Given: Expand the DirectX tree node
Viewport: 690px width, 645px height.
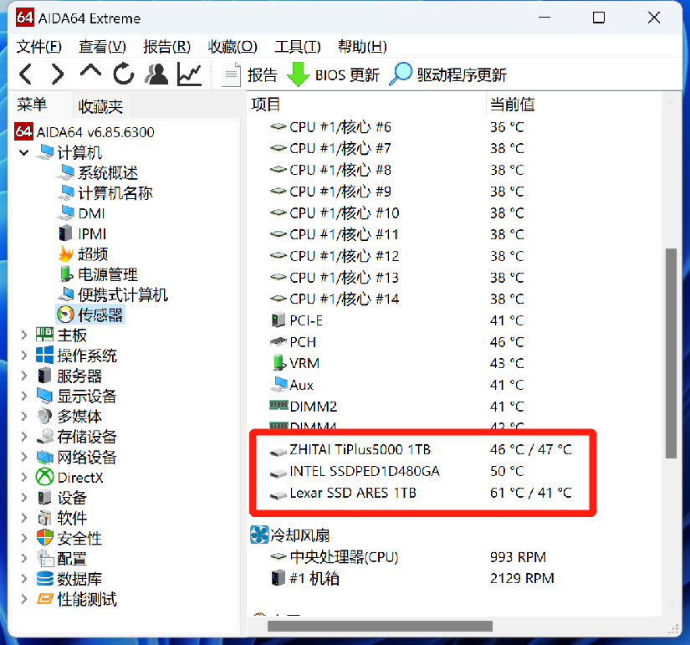Looking at the screenshot, I should pyautogui.click(x=24, y=477).
